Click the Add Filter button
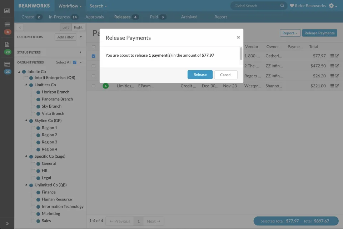This screenshot has height=229, width=343. [x=65, y=37]
